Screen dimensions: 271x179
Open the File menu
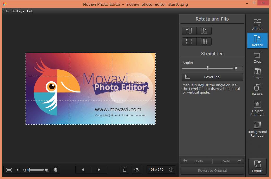[x=6, y=11]
